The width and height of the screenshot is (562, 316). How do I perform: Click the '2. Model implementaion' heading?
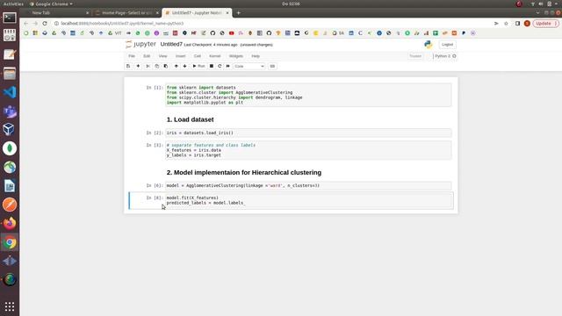point(244,173)
